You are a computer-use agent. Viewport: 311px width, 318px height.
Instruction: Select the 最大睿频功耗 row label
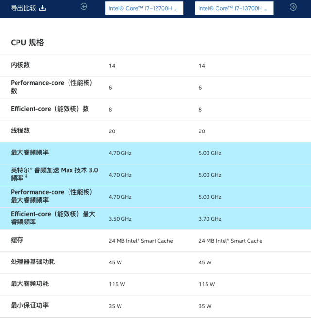[30, 284]
